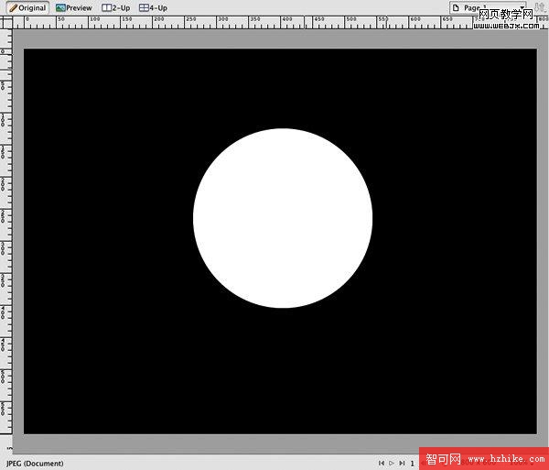
Task: Click the JPEG (Document) status label
Action: tap(35, 464)
